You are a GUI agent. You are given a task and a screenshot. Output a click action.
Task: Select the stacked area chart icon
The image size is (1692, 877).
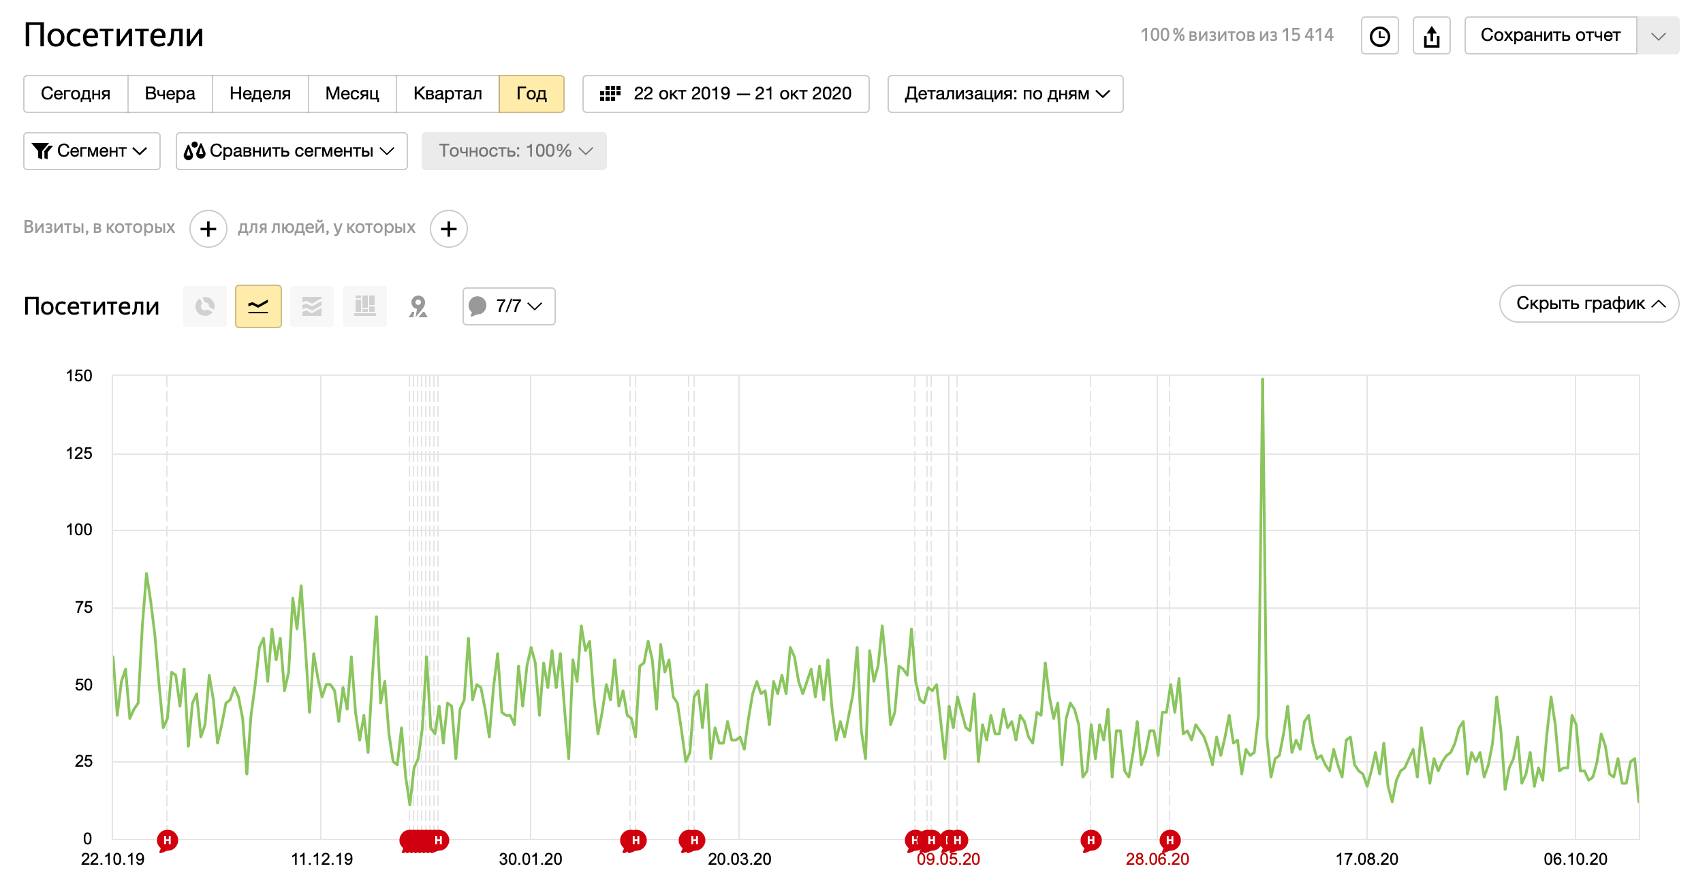coord(311,306)
